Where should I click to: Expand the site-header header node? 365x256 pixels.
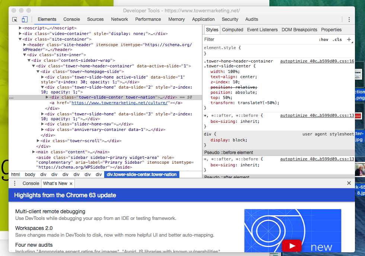pos(25,45)
